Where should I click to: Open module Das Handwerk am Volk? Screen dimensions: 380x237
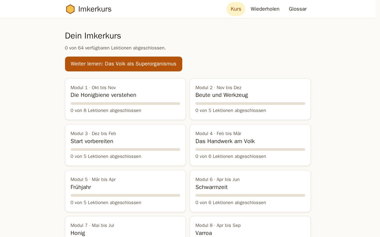(250, 145)
